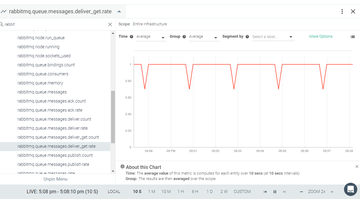This screenshot has width=360, height=199.
Task: Open the Group aggregation dropdown
Action: (204, 37)
